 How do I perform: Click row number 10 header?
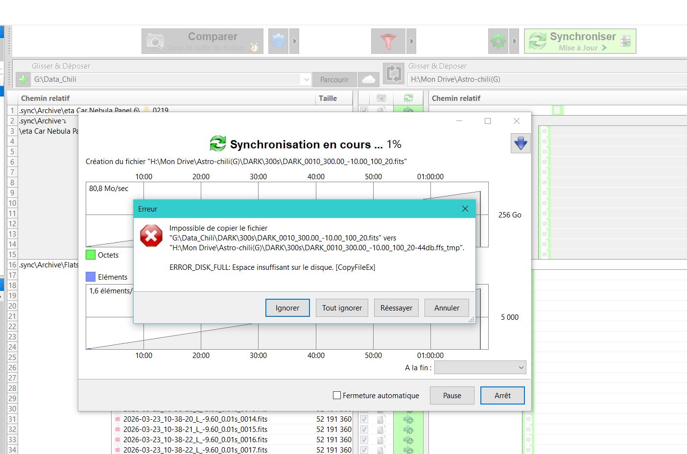(12, 203)
